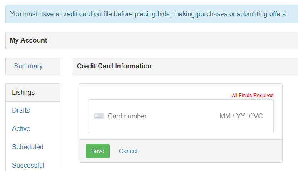Click the credit card on file notice
The image size is (298, 171).
(x=149, y=14)
